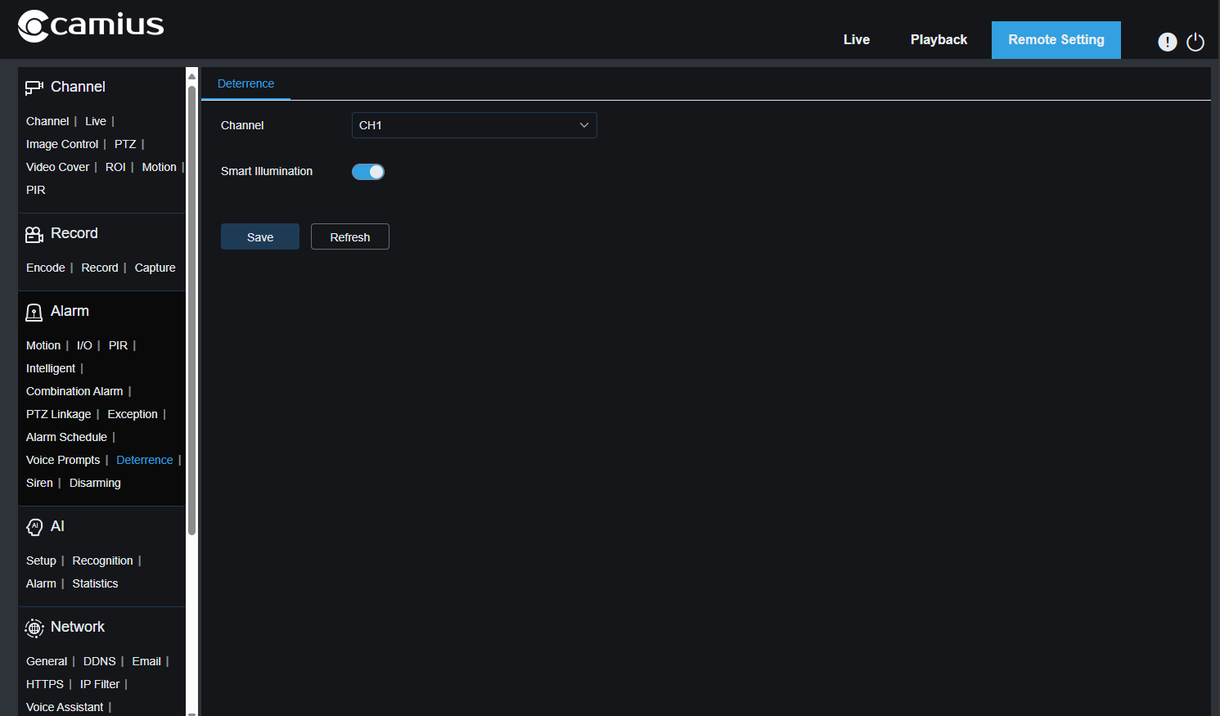
Task: Refresh the current settings
Action: [349, 236]
